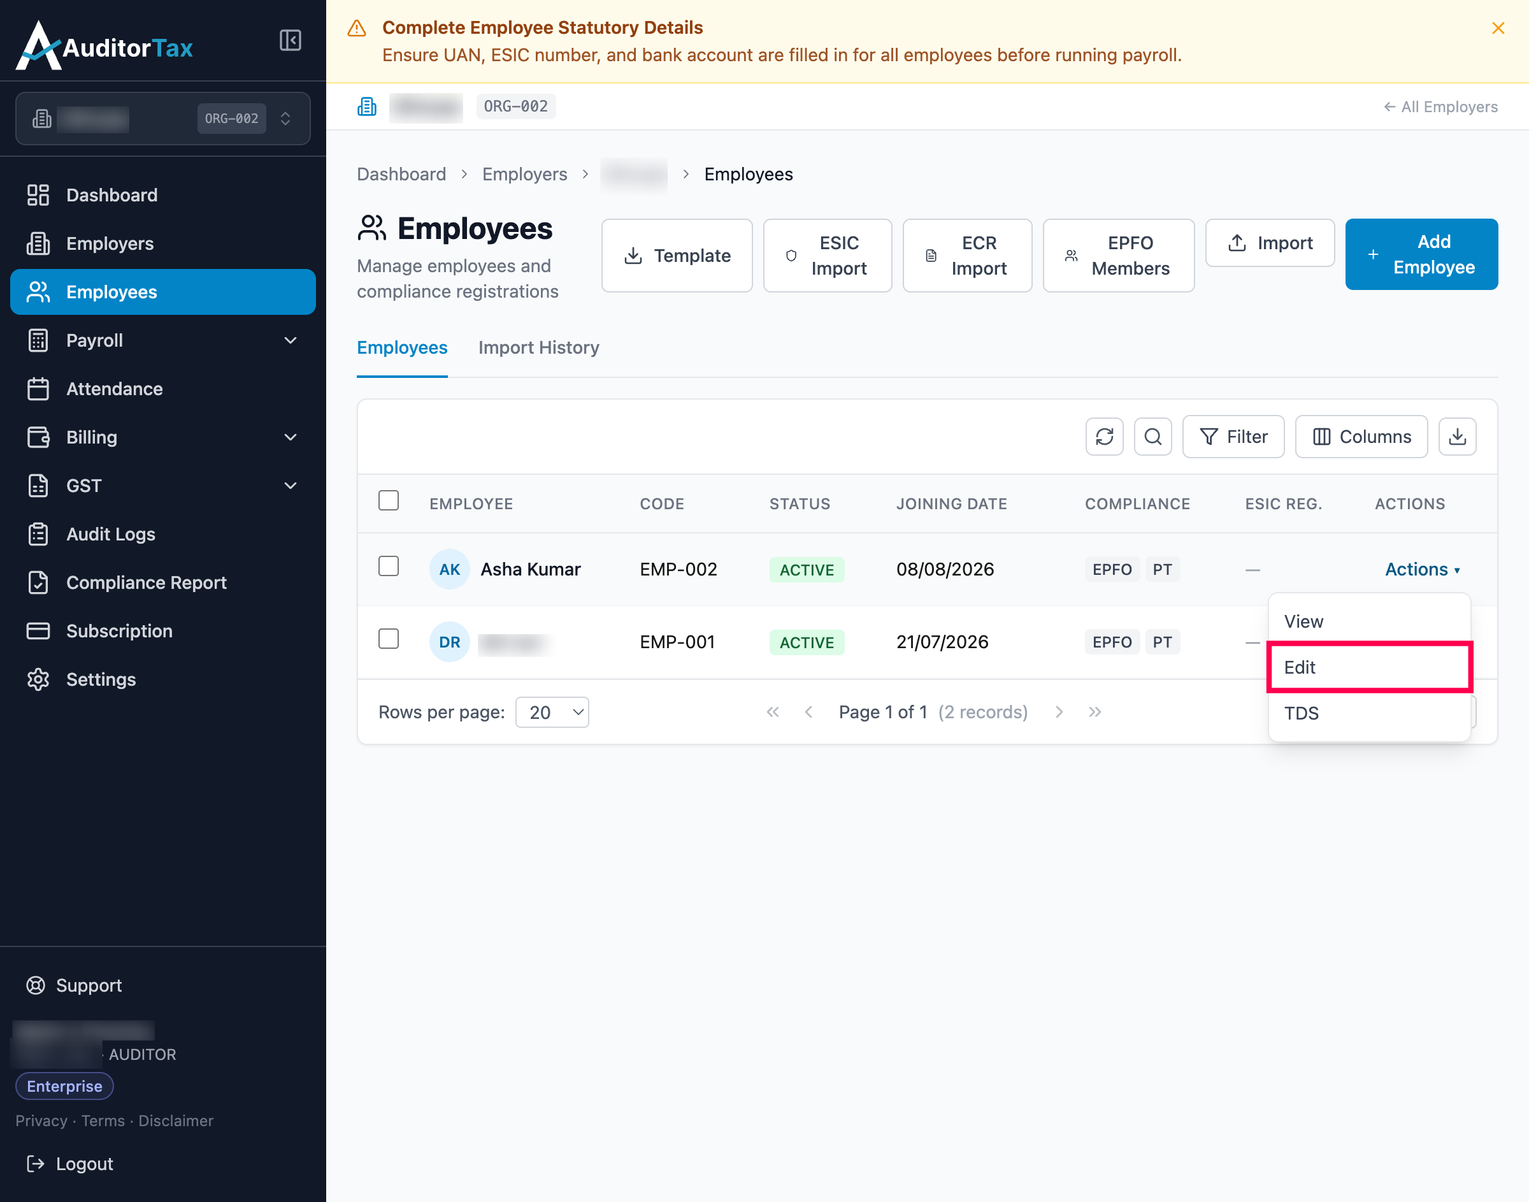Dismiss the statutory details warning banner
This screenshot has width=1529, height=1202.
(x=1497, y=28)
